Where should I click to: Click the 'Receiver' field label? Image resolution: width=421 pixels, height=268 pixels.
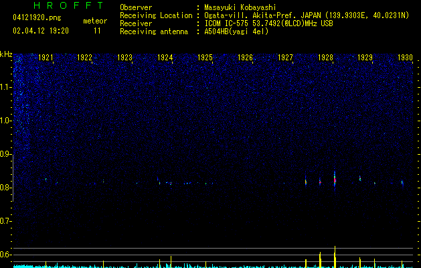tap(136, 23)
